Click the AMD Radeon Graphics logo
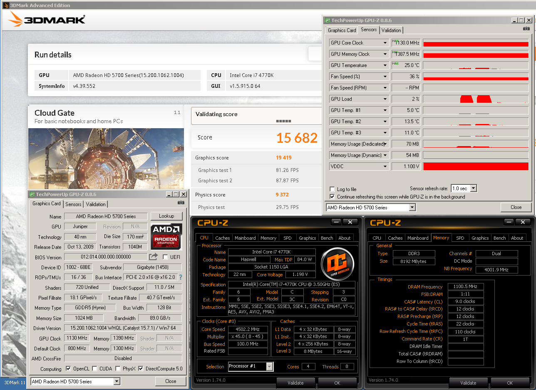The height and width of the screenshot is (390, 536). tap(166, 236)
